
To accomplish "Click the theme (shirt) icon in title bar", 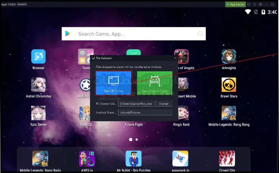I will (x=248, y=4).
